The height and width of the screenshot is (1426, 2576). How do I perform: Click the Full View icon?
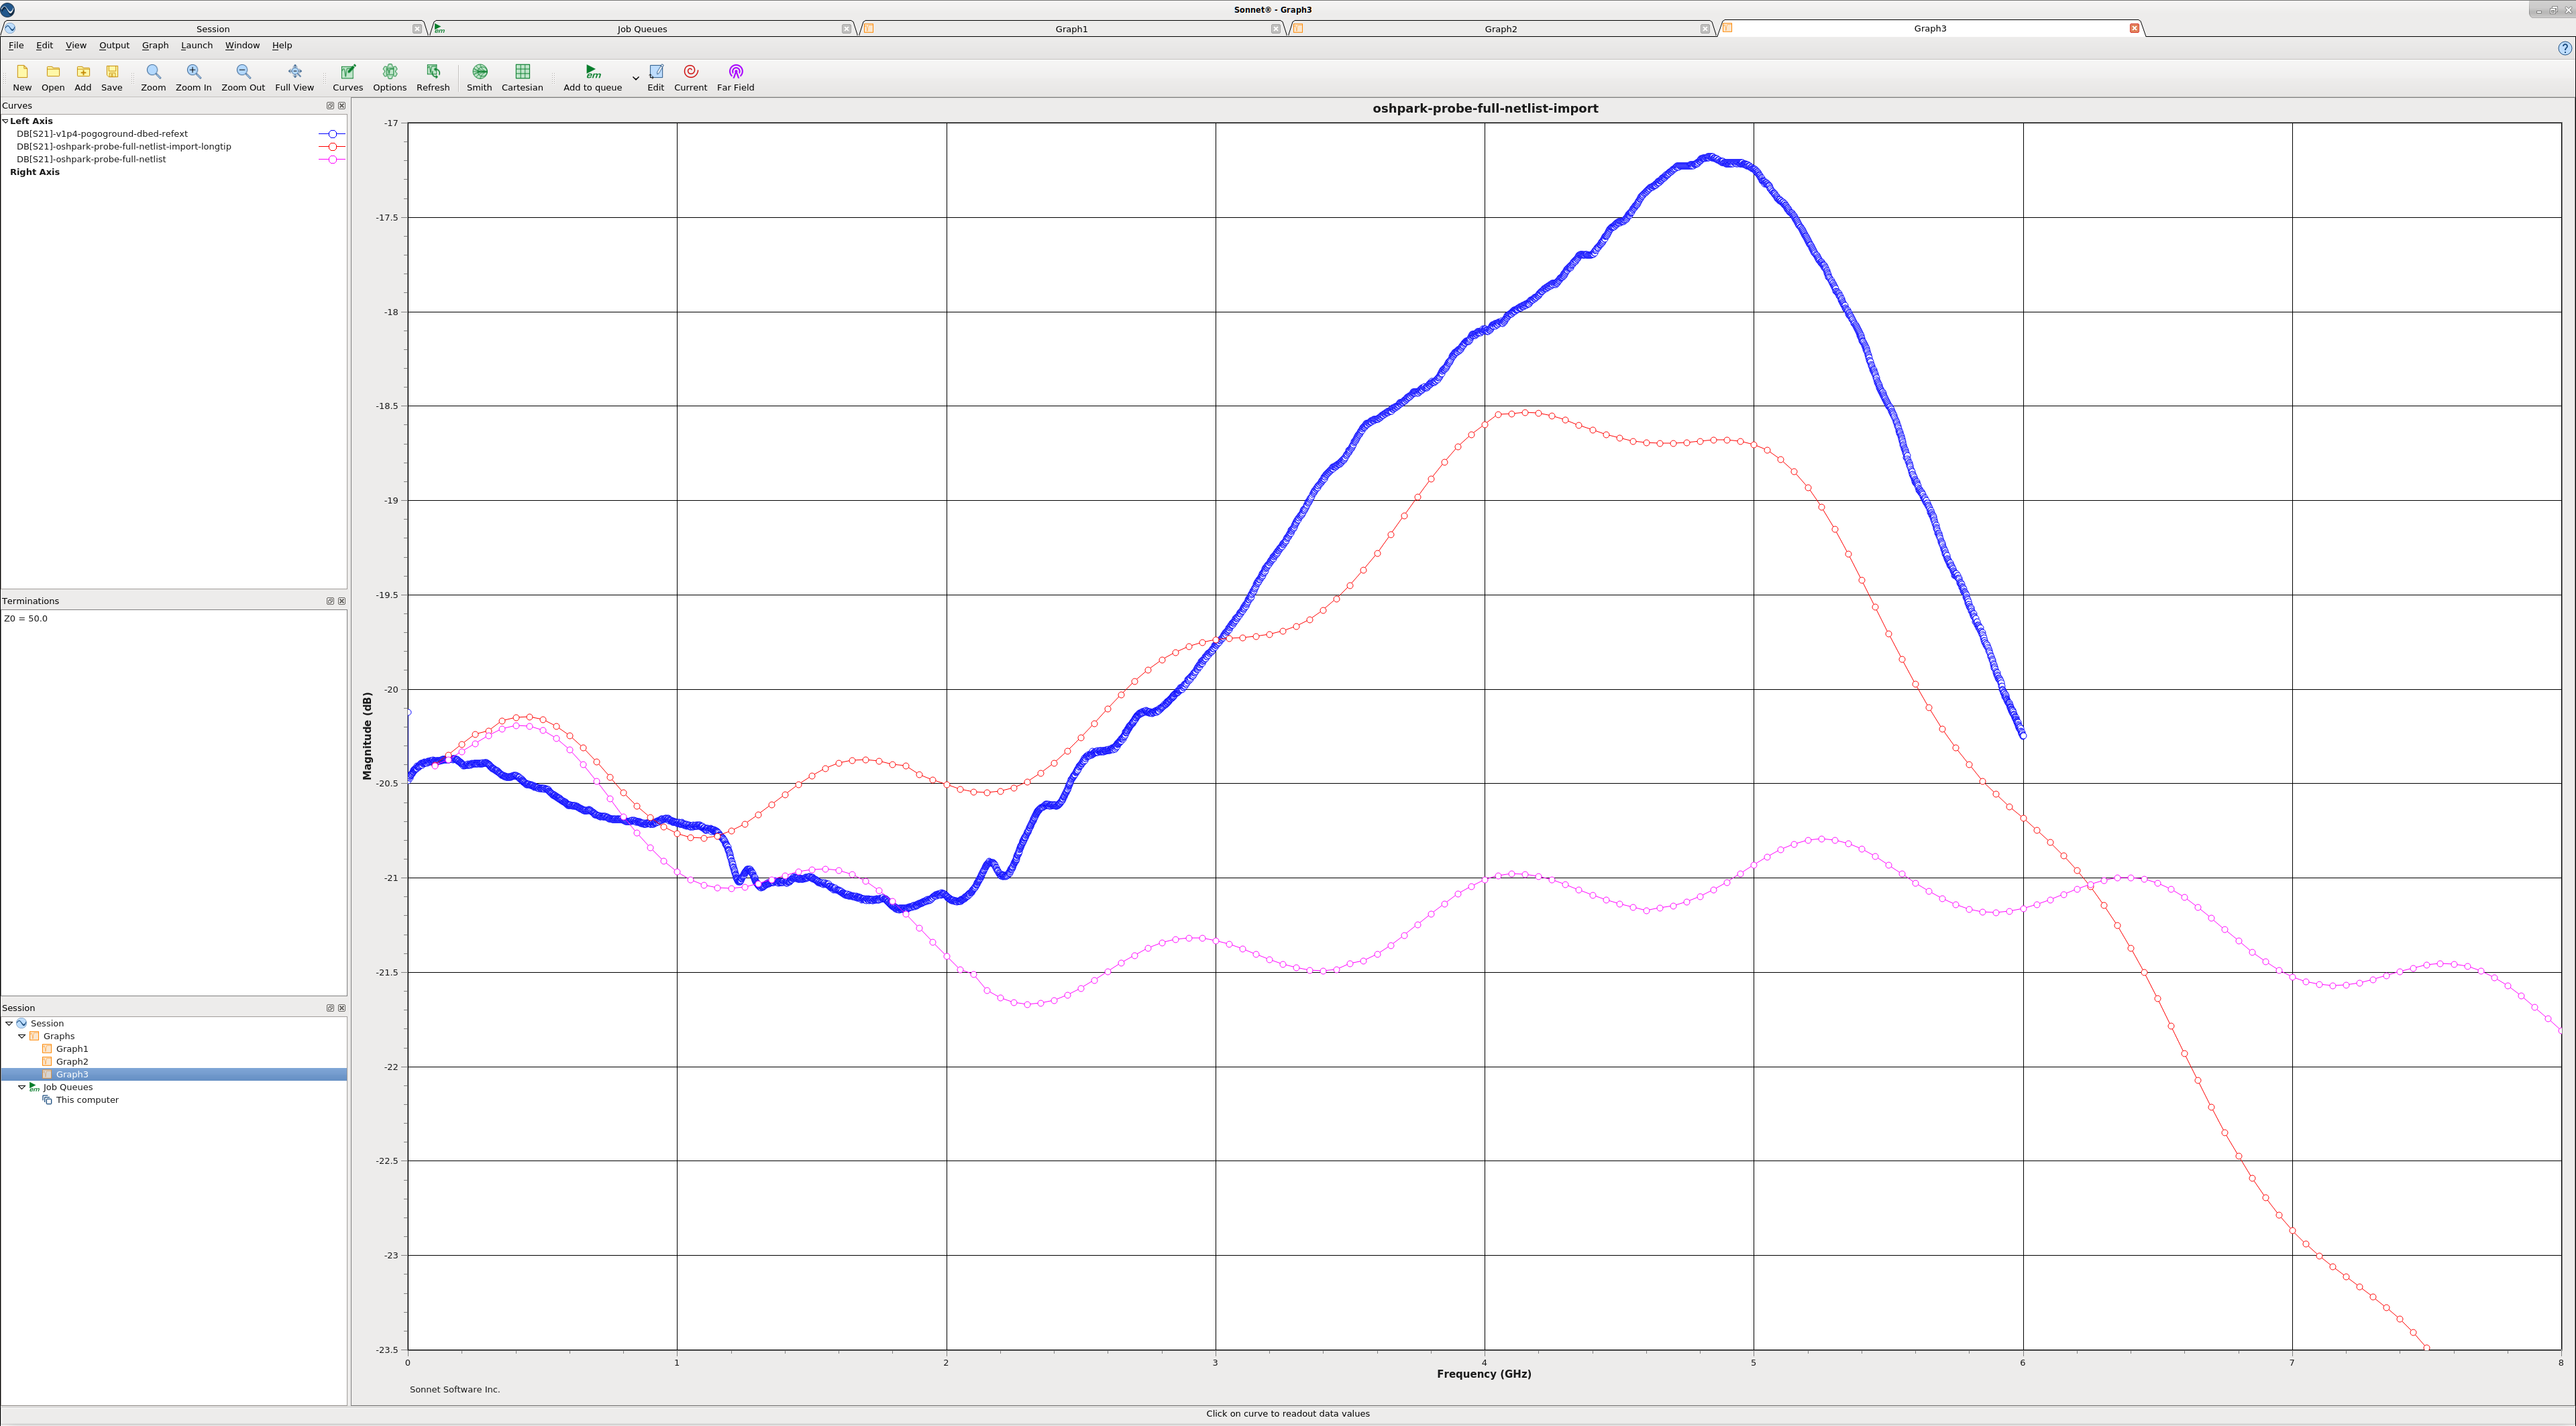point(295,72)
